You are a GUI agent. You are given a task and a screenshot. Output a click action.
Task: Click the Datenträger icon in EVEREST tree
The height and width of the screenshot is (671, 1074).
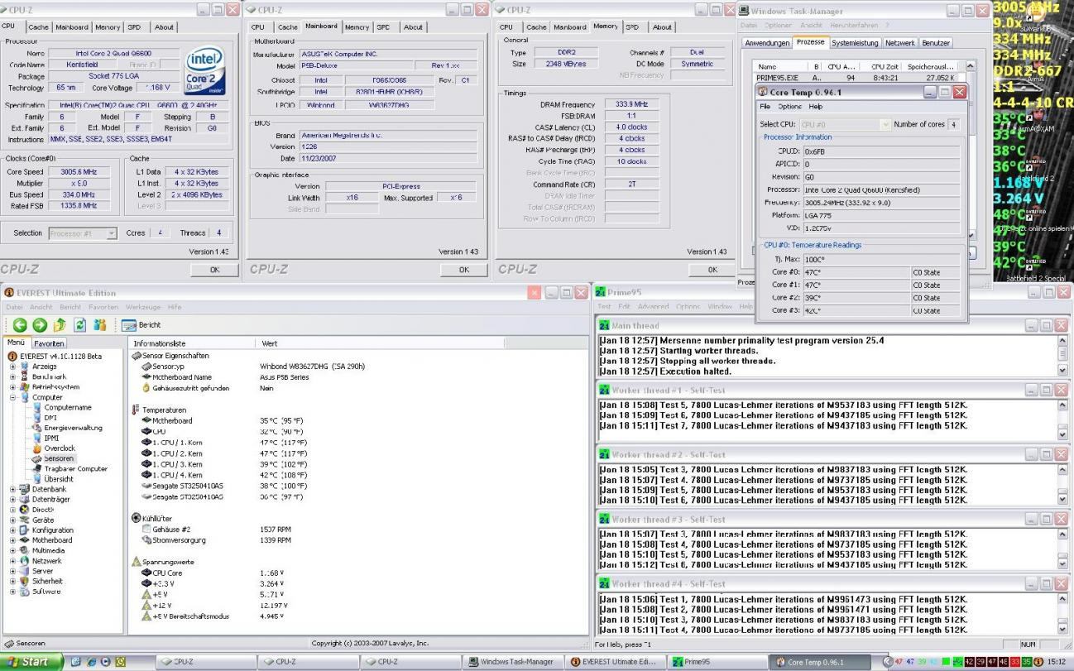[x=25, y=500]
